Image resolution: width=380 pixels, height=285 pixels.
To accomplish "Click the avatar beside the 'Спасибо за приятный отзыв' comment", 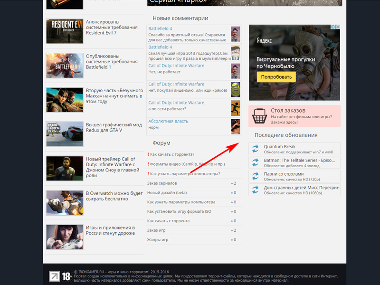I will point(236,34).
